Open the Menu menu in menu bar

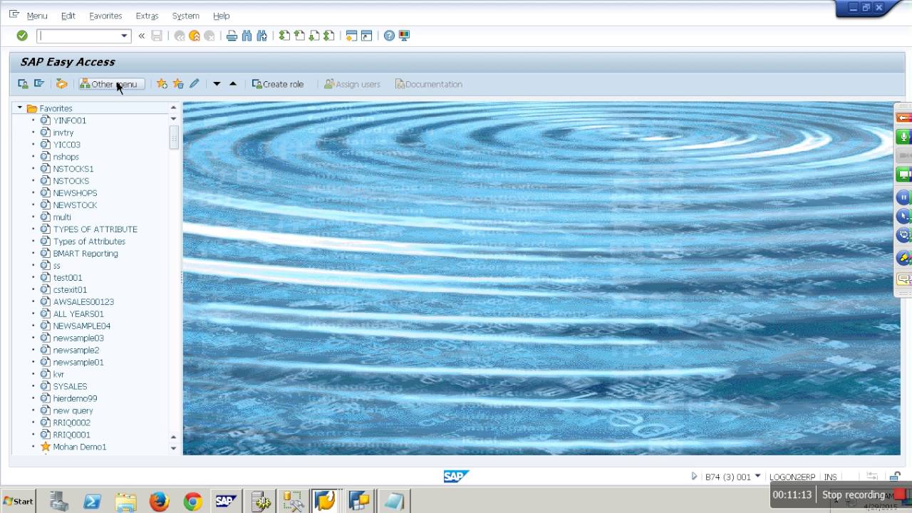(x=37, y=16)
